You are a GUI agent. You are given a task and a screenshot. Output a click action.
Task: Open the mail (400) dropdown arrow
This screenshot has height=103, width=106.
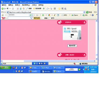pos(70,15)
